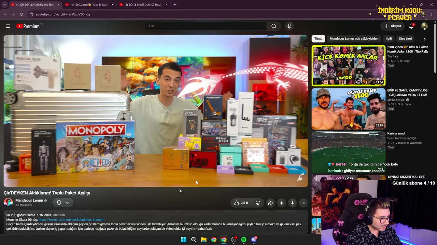The height and width of the screenshot is (245, 437).
Task: Select the İlgili filter chip
Action: pos(389,39)
